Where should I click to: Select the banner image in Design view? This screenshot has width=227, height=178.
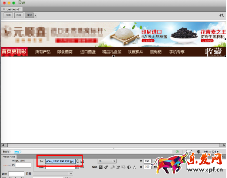click(x=113, y=39)
